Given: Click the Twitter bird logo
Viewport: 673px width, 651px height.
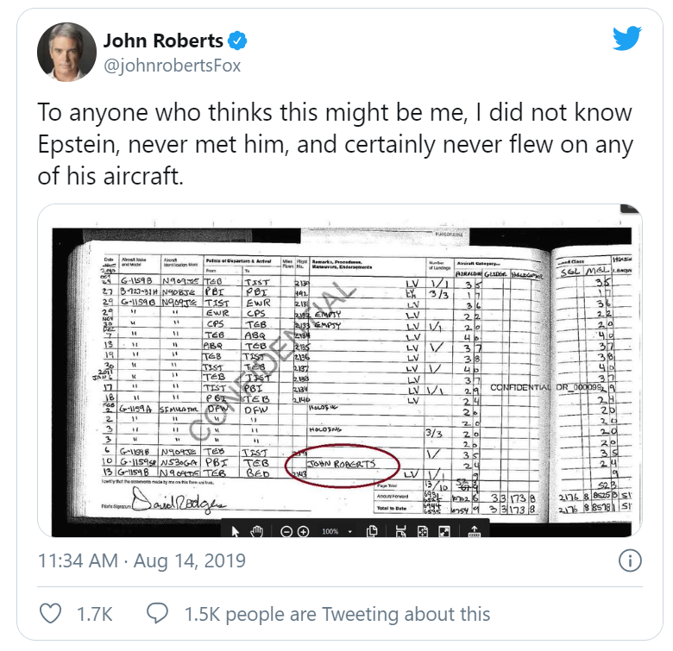Looking at the screenshot, I should (627, 40).
